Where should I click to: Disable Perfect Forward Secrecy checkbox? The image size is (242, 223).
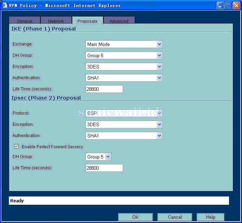coord(16,147)
